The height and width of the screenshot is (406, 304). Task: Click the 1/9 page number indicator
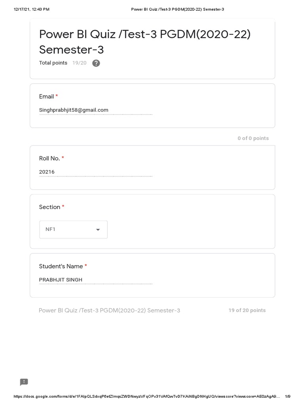point(287,396)
